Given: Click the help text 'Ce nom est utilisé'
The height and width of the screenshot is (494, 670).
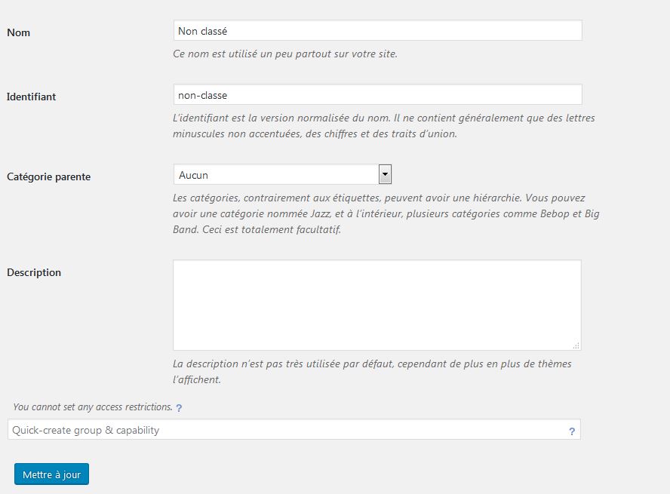Looking at the screenshot, I should [x=285, y=54].
